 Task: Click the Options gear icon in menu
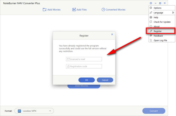click(x=151, y=8)
